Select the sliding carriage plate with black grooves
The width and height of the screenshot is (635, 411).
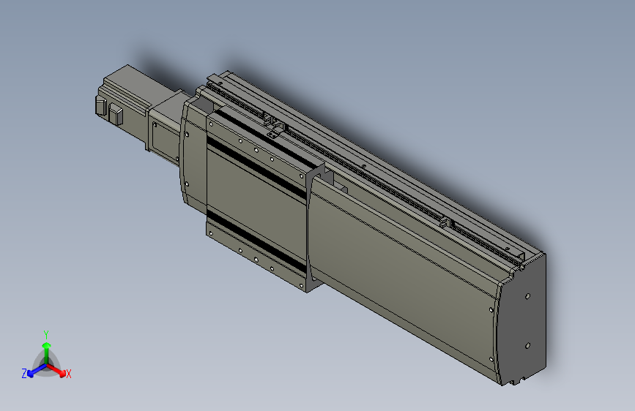(258, 200)
